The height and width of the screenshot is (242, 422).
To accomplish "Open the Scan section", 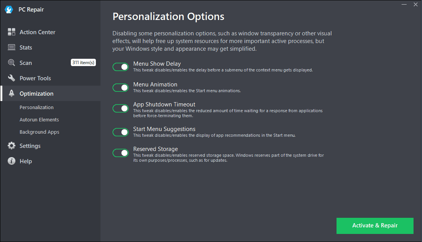I will (x=50, y=63).
